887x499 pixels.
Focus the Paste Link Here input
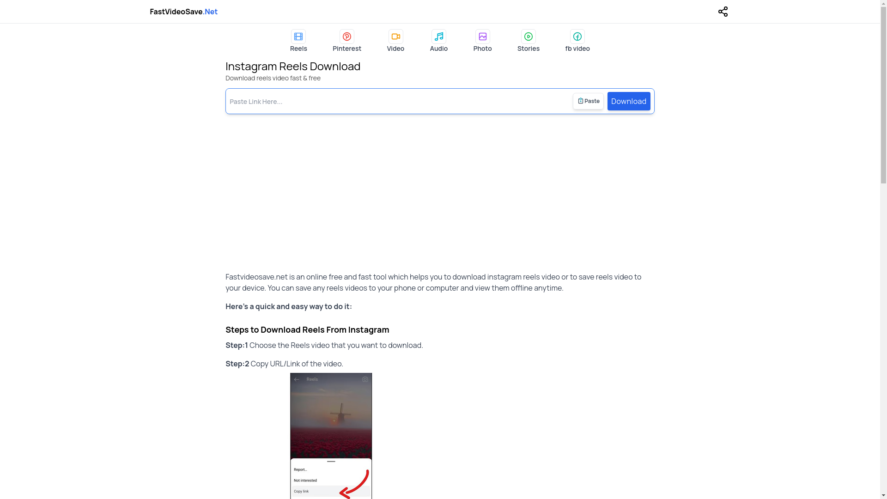pyautogui.click(x=399, y=101)
